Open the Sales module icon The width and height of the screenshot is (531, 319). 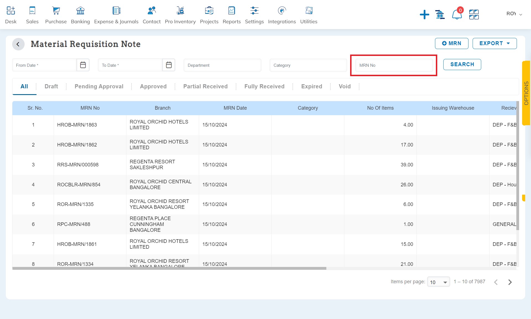point(32,11)
